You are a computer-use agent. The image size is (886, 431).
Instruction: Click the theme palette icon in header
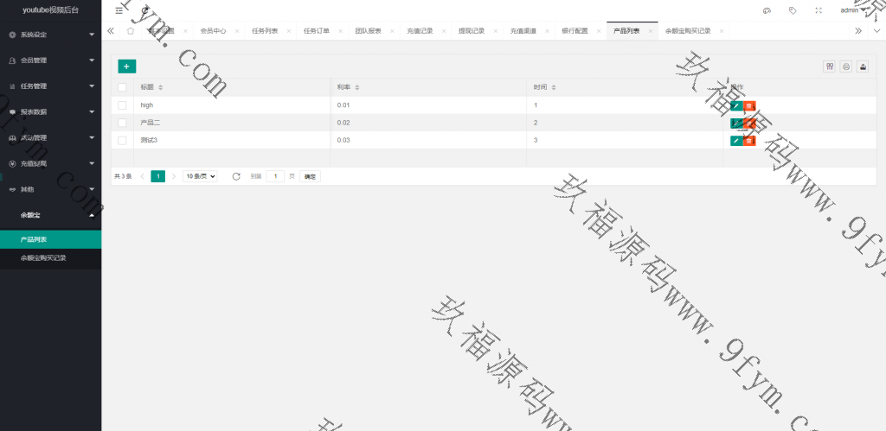point(767,10)
